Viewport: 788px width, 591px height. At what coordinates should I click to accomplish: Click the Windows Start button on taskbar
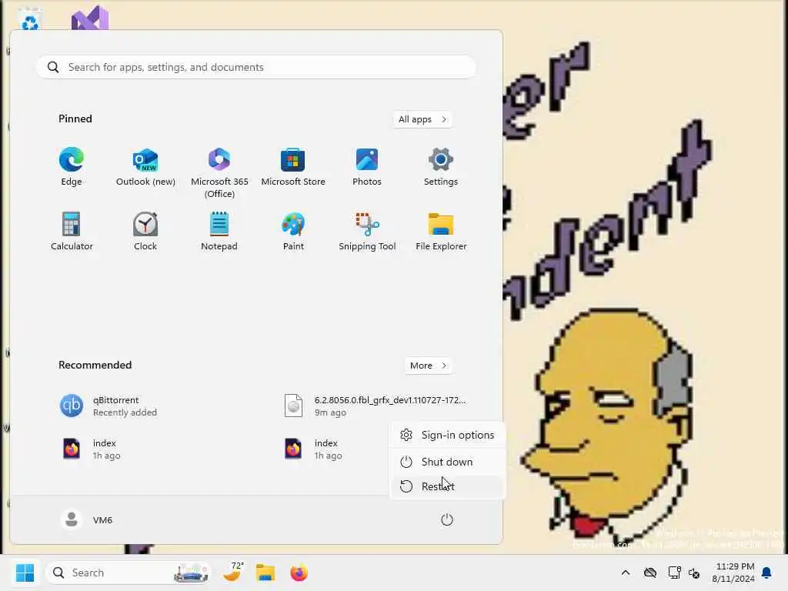25,573
